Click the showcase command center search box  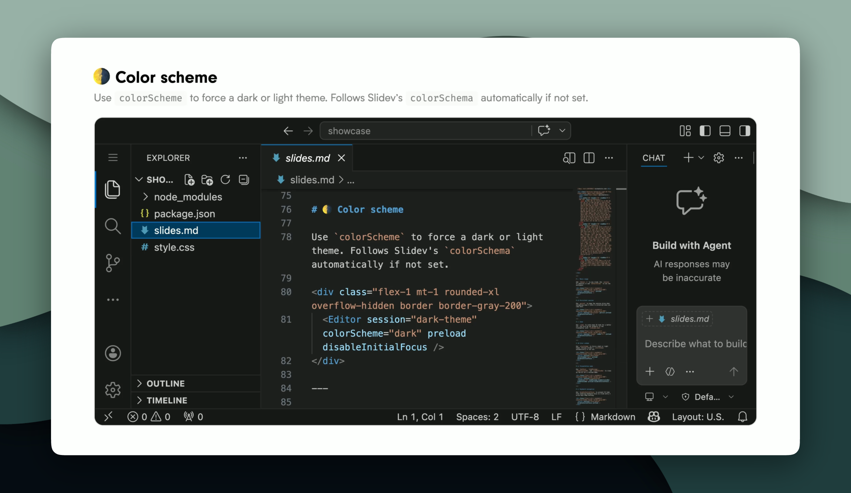[x=426, y=131]
